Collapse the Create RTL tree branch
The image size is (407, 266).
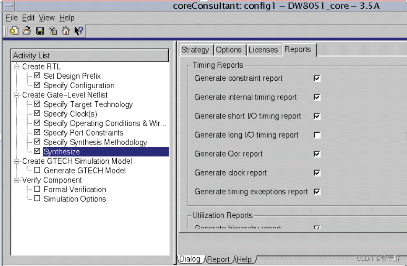[x=16, y=66]
